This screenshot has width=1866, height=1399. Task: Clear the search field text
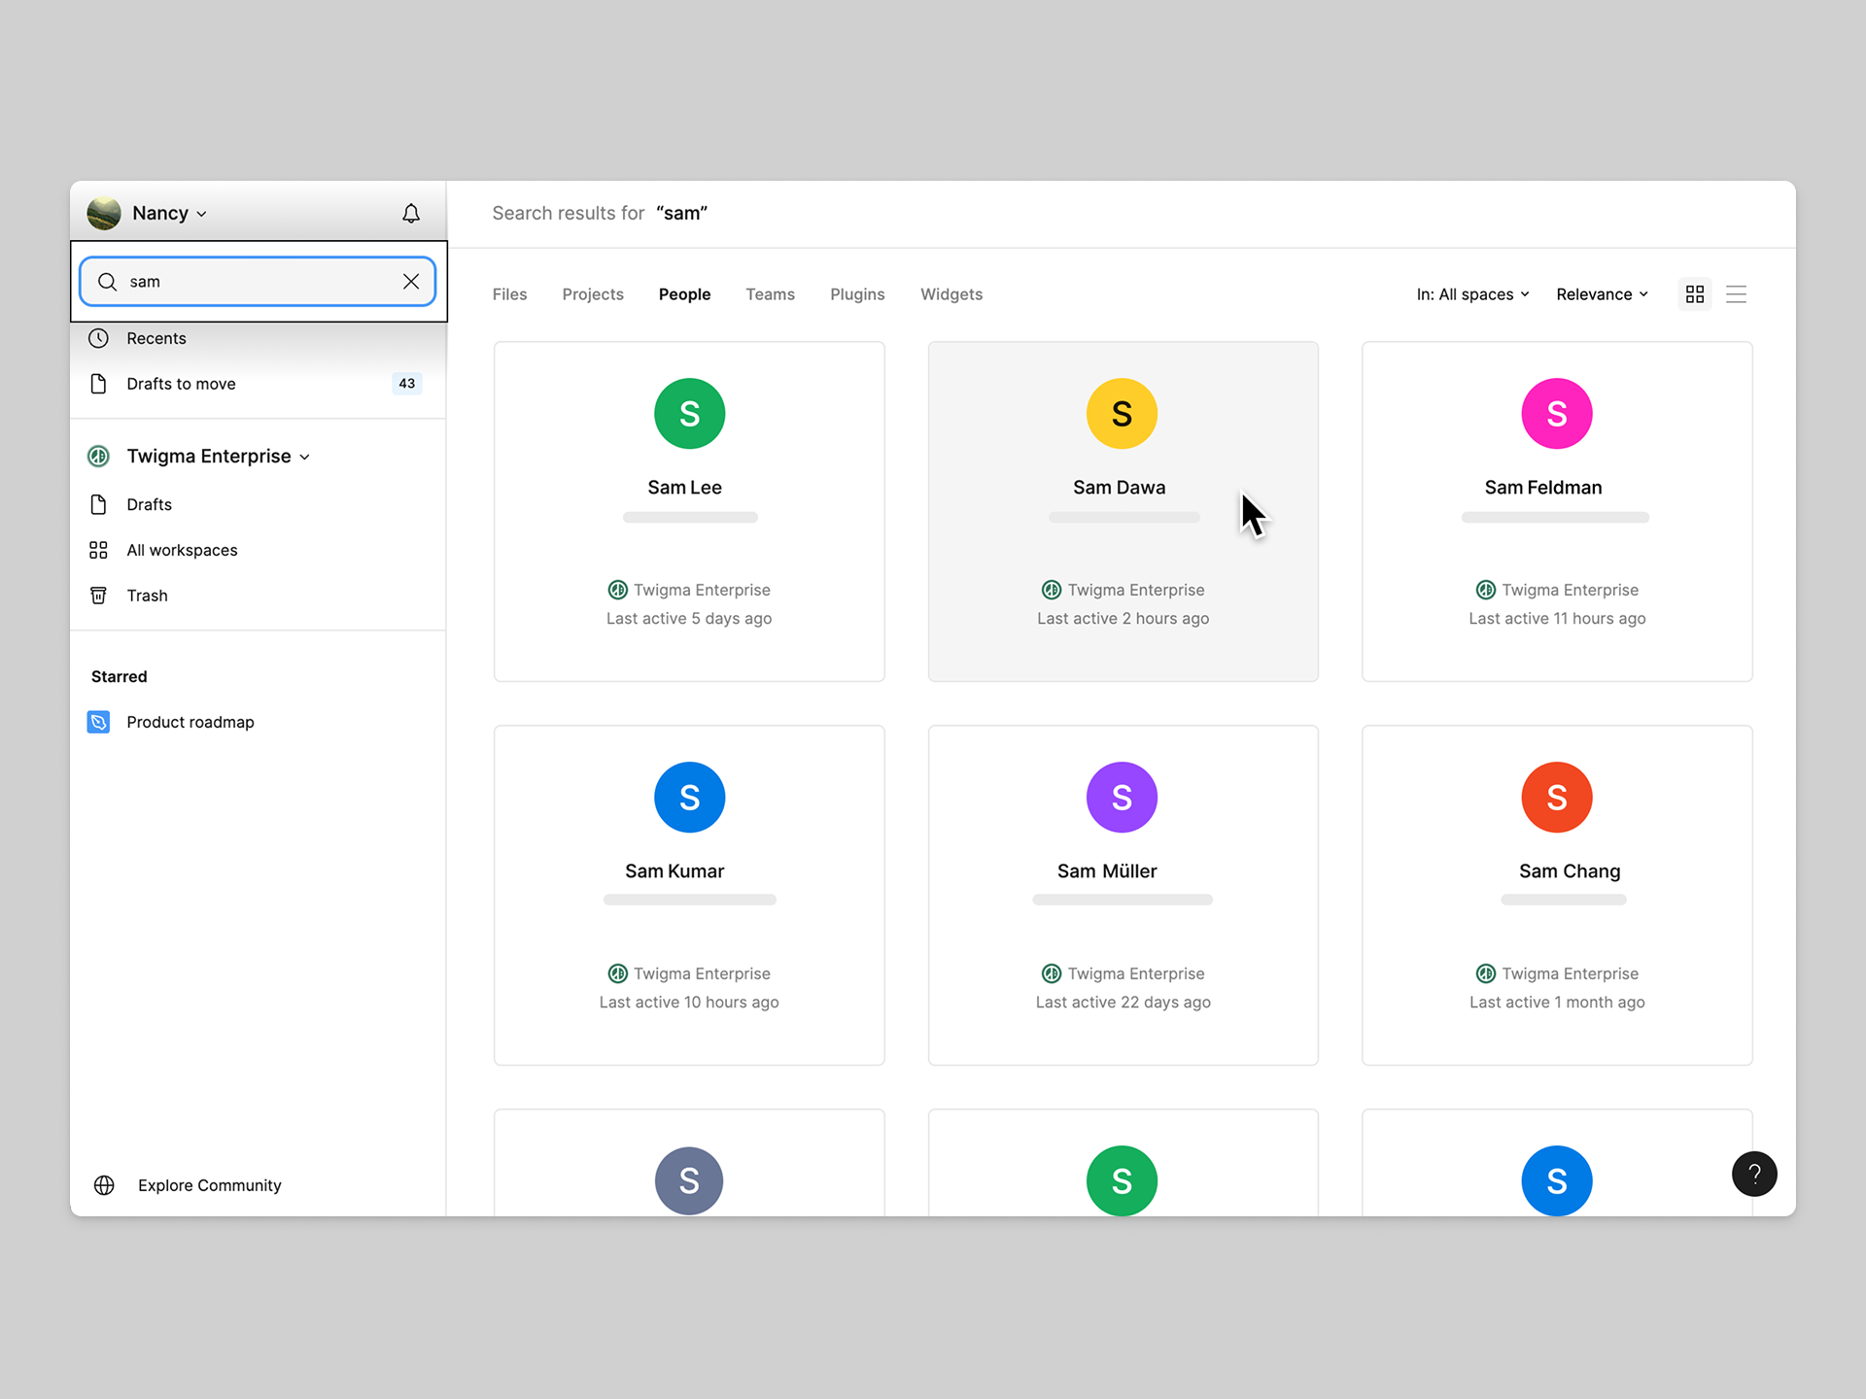(x=411, y=281)
